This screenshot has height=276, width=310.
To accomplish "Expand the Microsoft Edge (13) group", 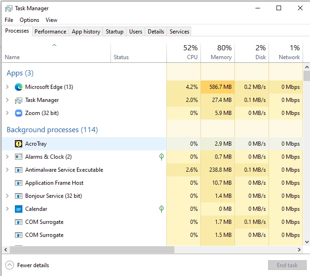I will [x=7, y=87].
